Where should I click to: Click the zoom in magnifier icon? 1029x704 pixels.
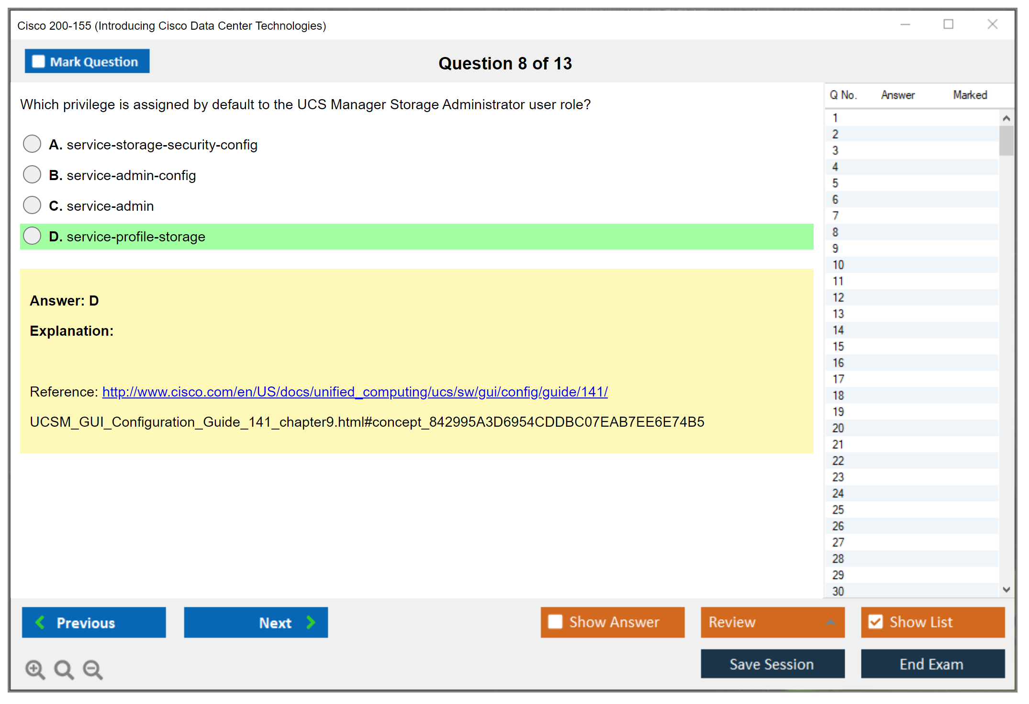click(35, 669)
